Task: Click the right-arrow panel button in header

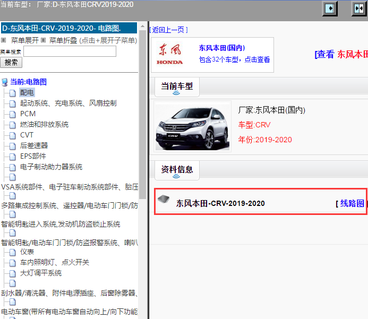Action: click(330, 8)
